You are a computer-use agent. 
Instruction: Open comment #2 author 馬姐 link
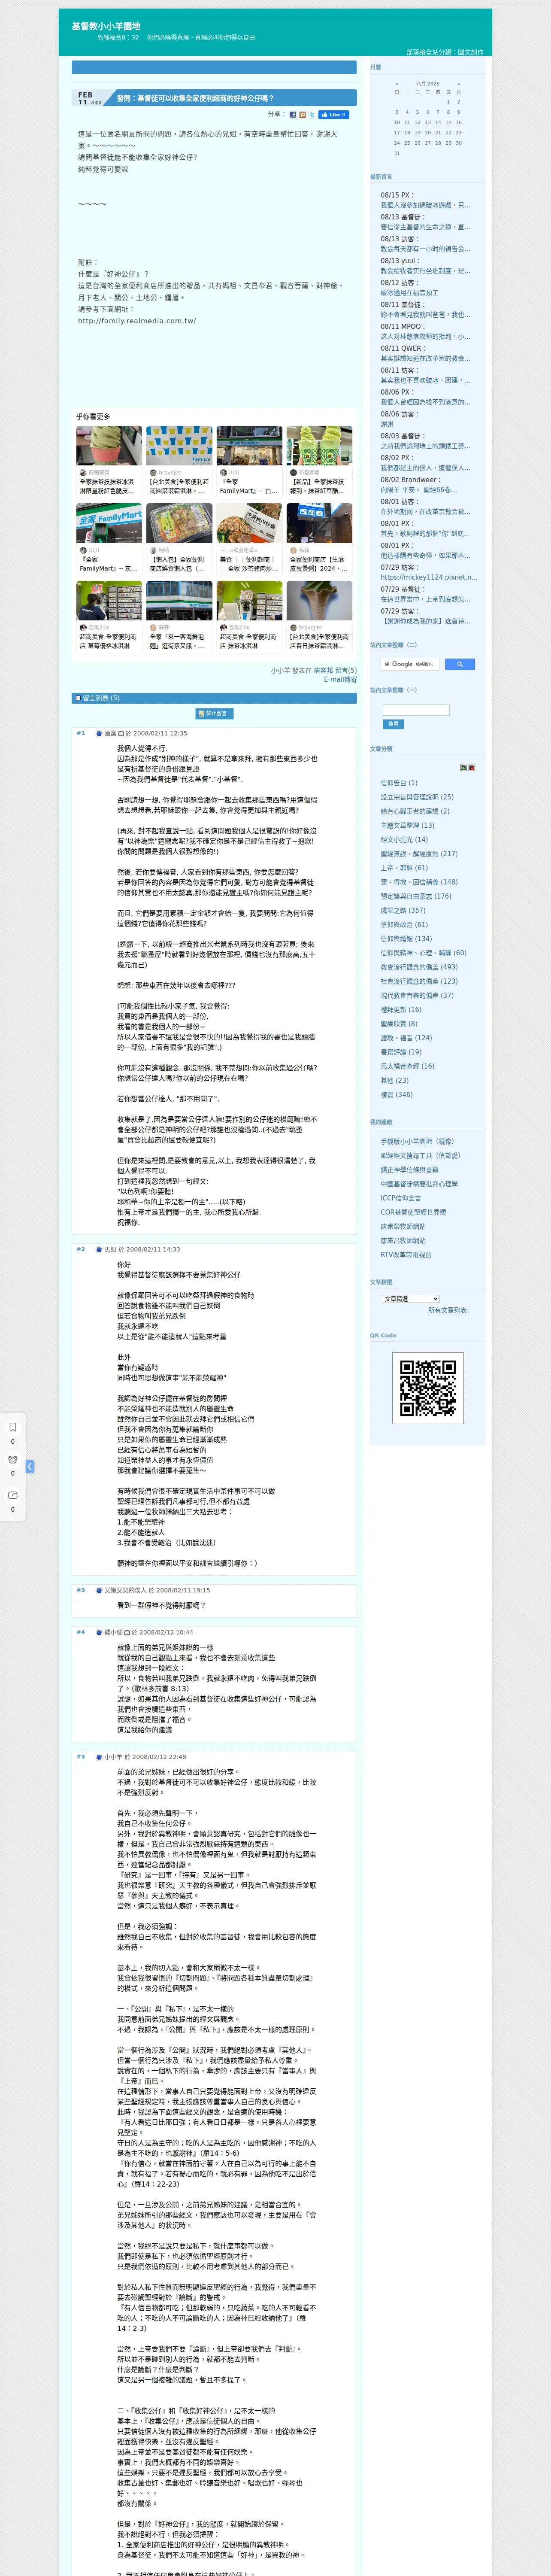[x=111, y=1249]
